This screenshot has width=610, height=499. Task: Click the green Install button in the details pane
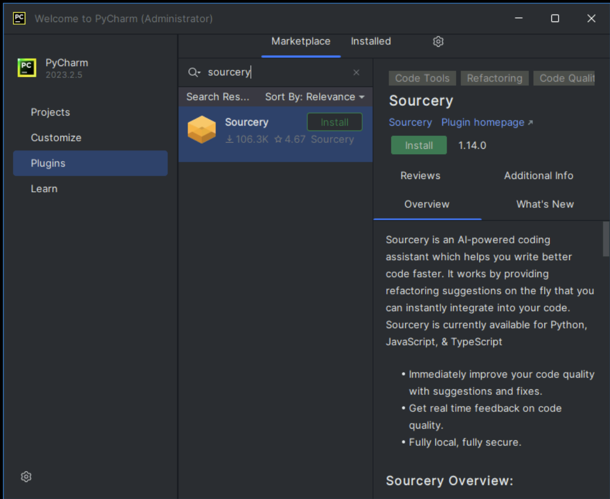[x=419, y=146]
